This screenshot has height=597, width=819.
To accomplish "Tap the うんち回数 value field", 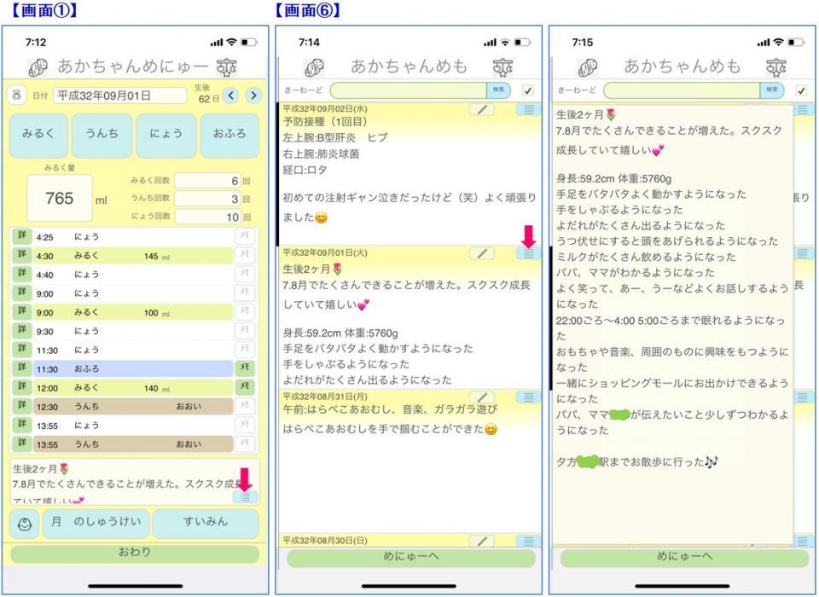I will [207, 199].
